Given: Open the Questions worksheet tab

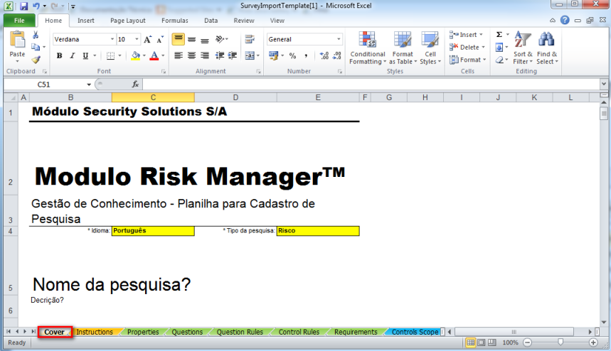Looking at the screenshot, I should (188, 332).
